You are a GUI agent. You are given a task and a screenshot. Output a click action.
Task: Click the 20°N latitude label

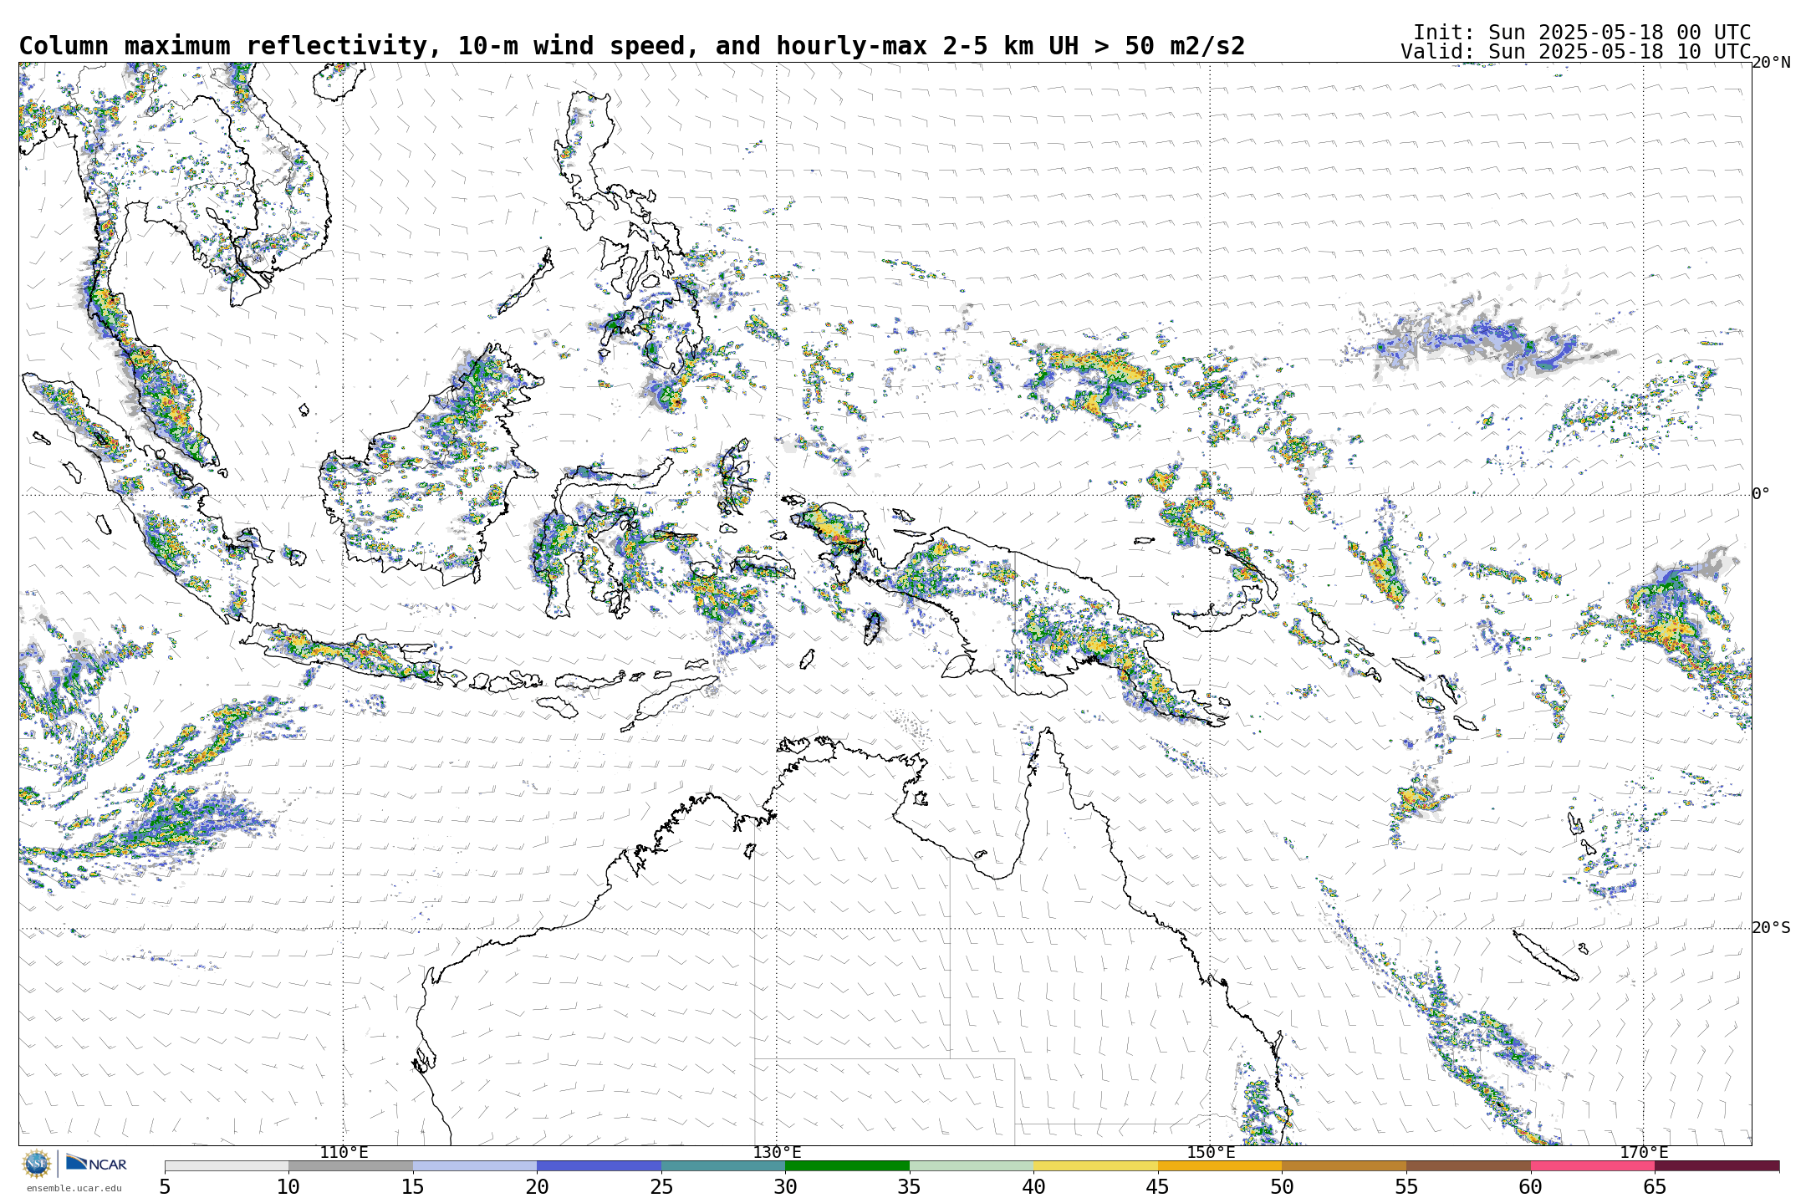tap(1771, 63)
